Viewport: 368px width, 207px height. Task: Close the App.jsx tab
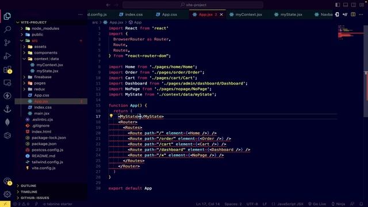pyautogui.click(x=221, y=14)
